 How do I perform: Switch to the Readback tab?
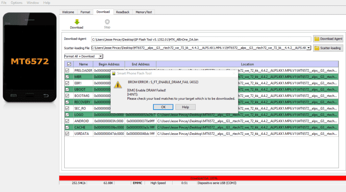coord(123,12)
